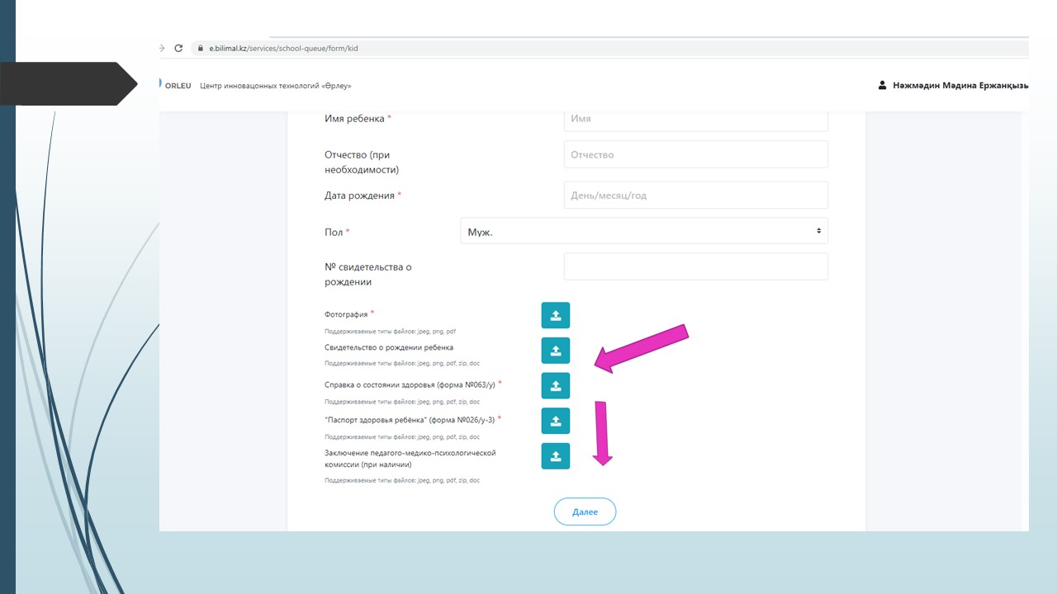Click the user profile icon
Image resolution: width=1057 pixels, height=594 pixels.
(x=882, y=85)
